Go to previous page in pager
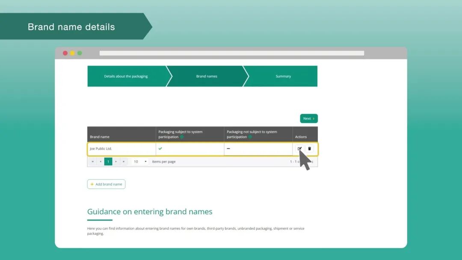This screenshot has width=462, height=260. click(101, 161)
